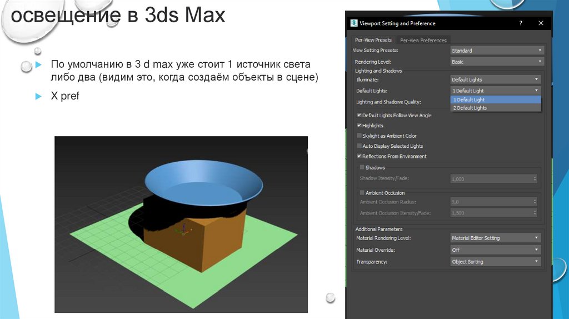Image resolution: width=569 pixels, height=319 pixels.
Task: Toggle the Highlights checkbox
Action: point(359,125)
